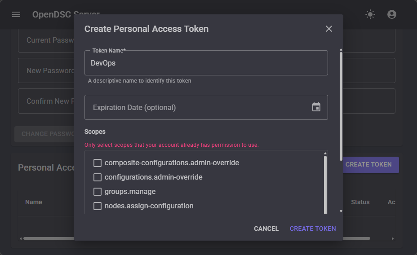Click the Status column header

(x=360, y=202)
